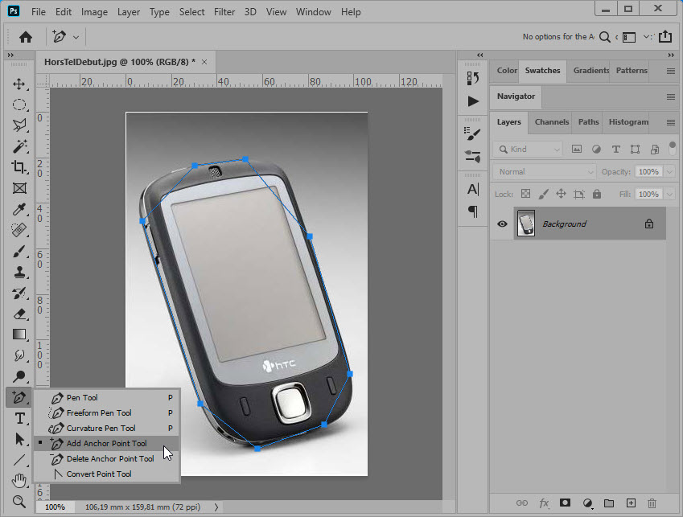Select the Hand tool

coord(19,481)
